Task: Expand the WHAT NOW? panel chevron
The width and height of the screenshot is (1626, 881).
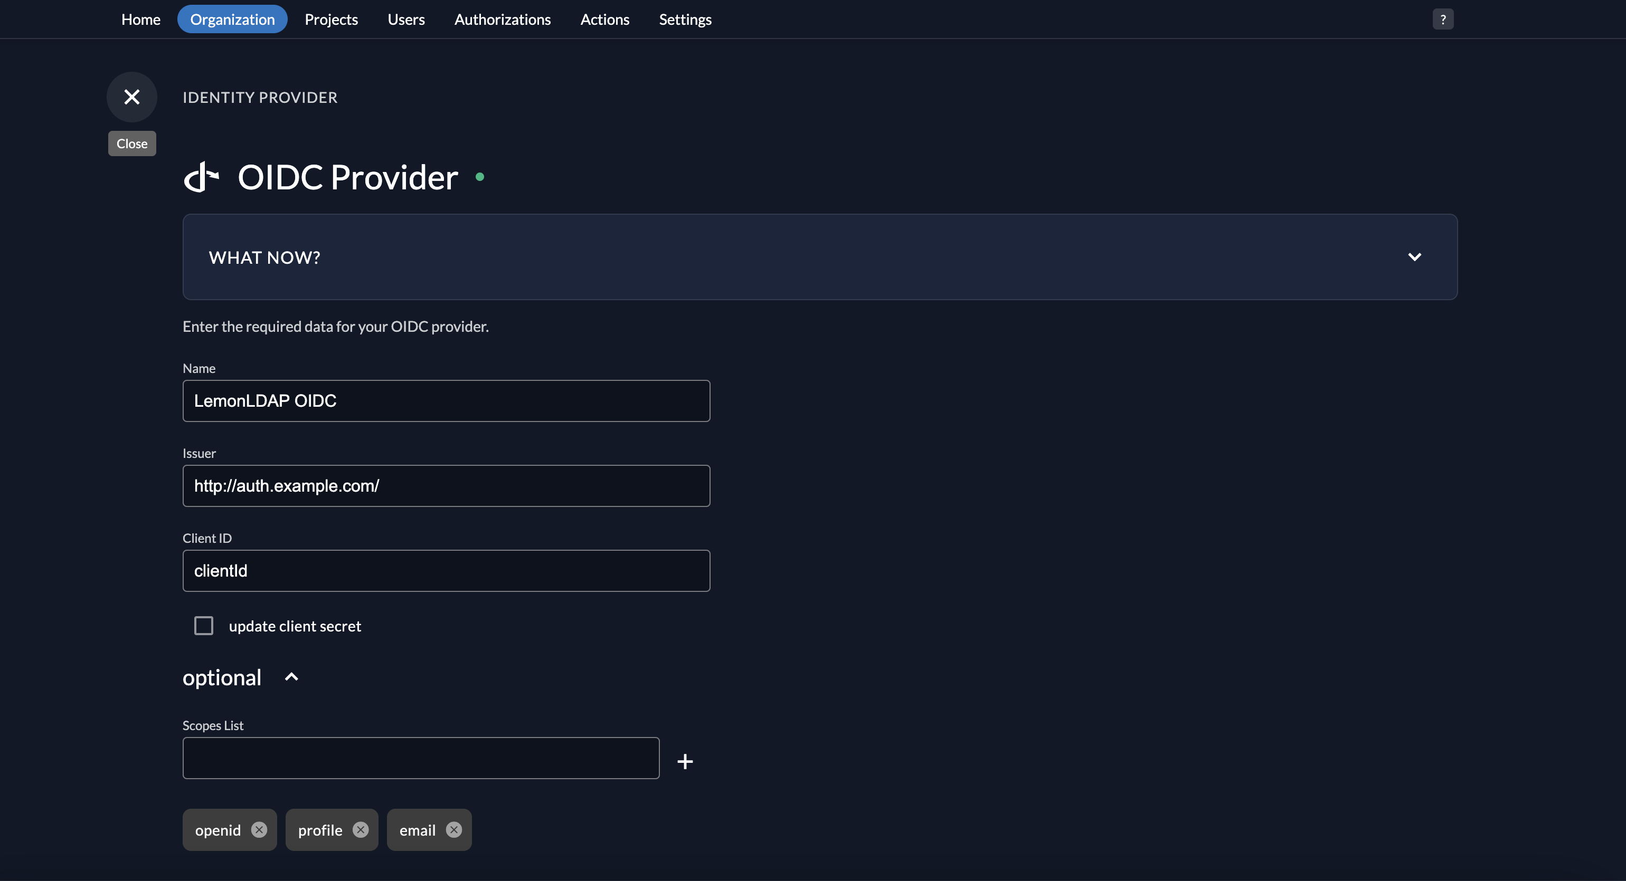Action: click(1414, 257)
